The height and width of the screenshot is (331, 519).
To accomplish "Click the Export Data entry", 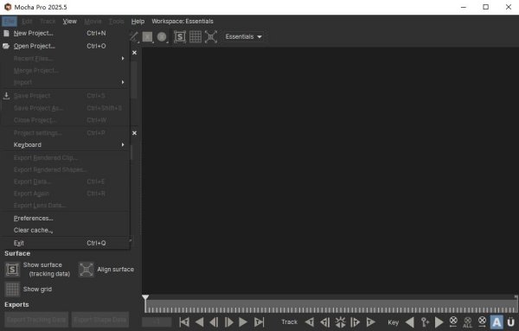I will pos(65,181).
